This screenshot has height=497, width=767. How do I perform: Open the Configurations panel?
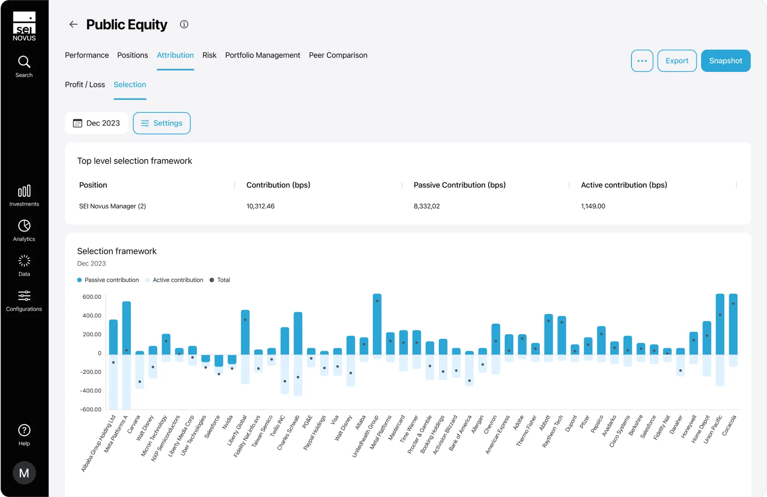[24, 300]
